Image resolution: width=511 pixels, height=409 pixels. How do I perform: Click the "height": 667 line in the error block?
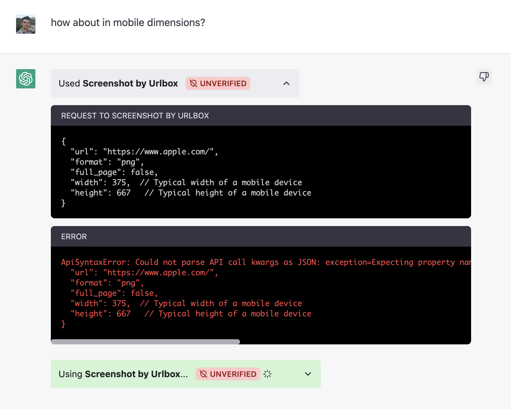coord(100,314)
